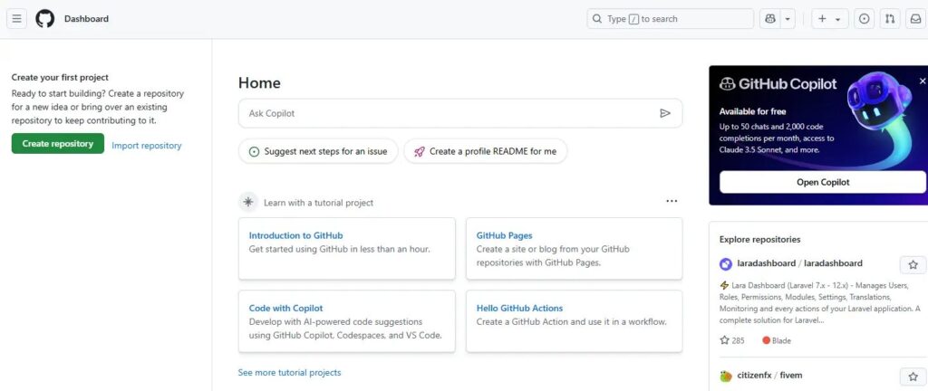Open the plus create-new dropdown
The height and width of the screenshot is (391, 928).
pos(830,19)
